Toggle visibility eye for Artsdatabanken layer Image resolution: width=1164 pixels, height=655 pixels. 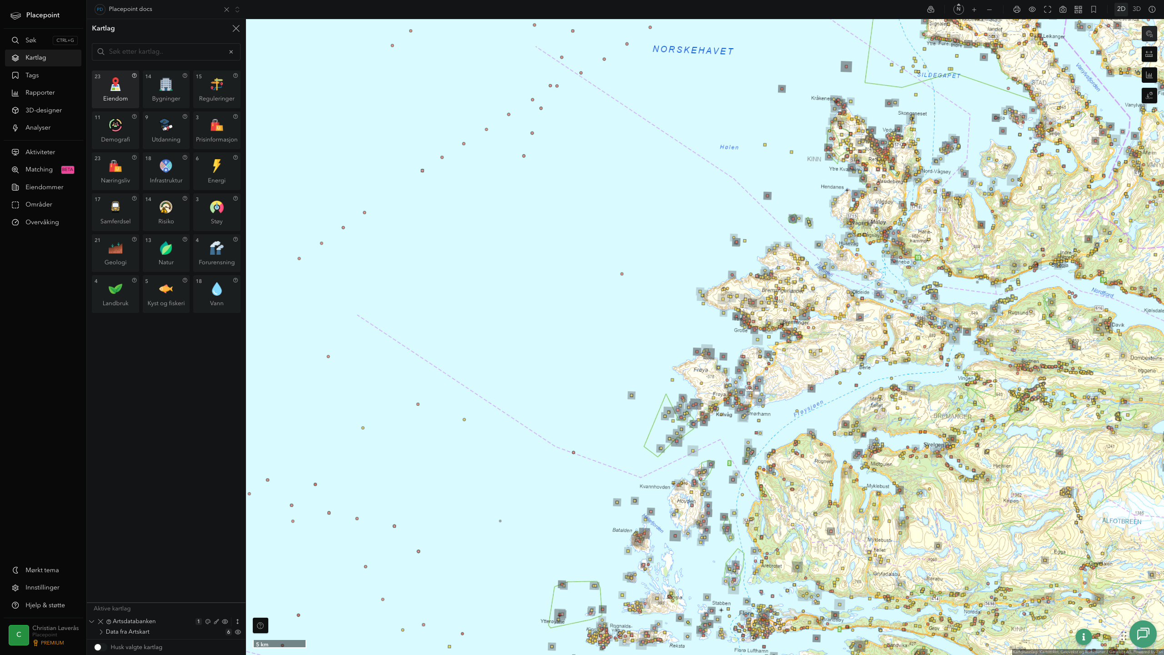pos(225,621)
